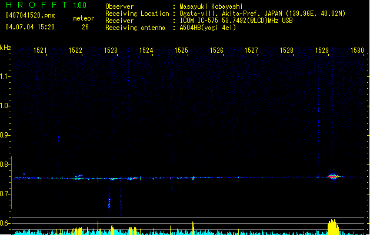Click the 1524 time axis marker
The image size is (370, 235).
146,51
